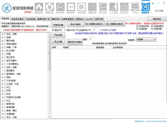Toggle the 过滤字符少于 checkbox

tap(77, 30)
